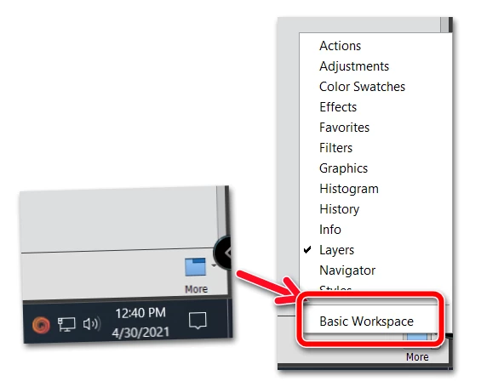Open the network monitor tray icon
This screenshot has height=387, width=504.
point(66,324)
